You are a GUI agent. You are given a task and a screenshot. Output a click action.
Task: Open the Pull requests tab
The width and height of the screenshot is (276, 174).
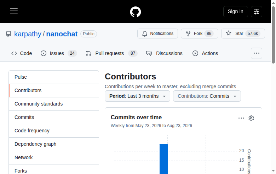tap(111, 53)
